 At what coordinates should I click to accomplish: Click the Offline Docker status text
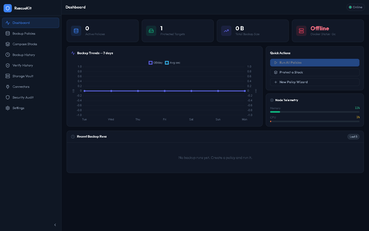point(320,28)
